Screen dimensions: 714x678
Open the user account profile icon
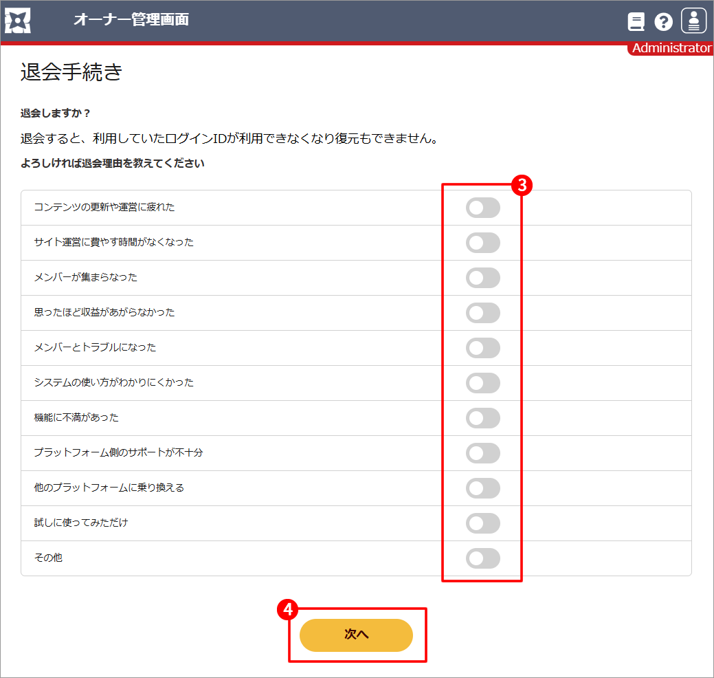pyautogui.click(x=693, y=21)
